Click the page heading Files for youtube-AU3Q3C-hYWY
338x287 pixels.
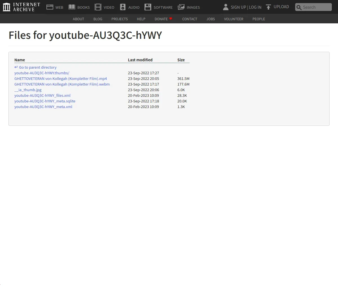[85, 35]
